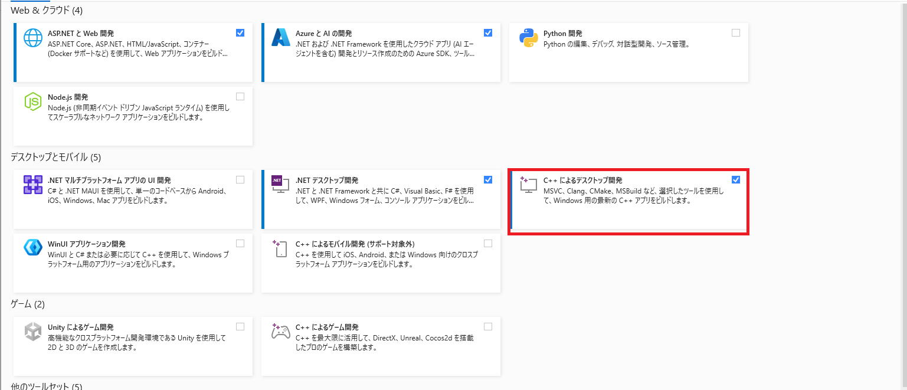
Task: Check the Node.js 開発 workload checkbox
Action: [x=240, y=97]
